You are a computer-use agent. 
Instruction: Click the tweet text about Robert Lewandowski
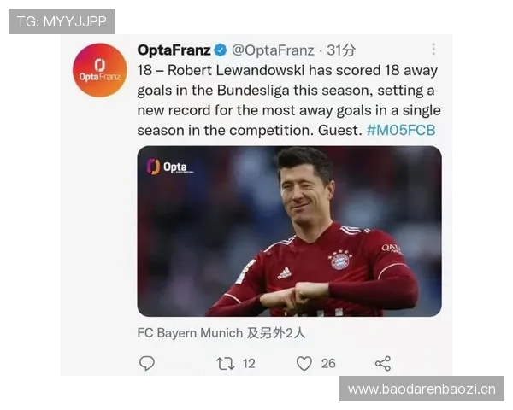289,101
